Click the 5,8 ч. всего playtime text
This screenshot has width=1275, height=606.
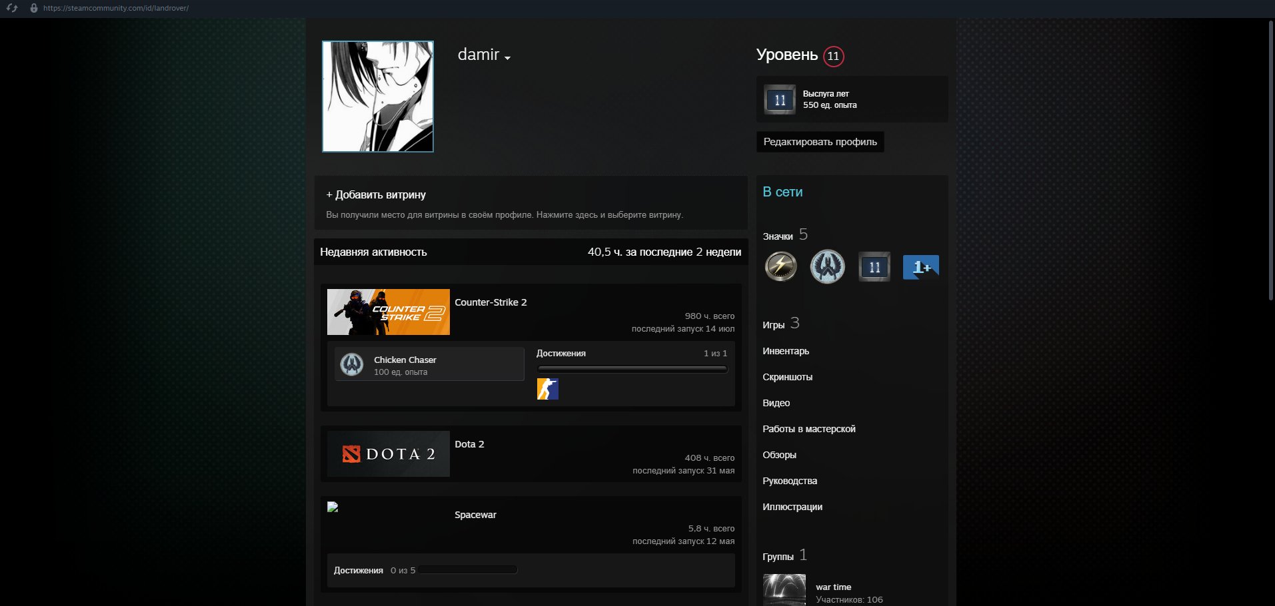pyautogui.click(x=711, y=529)
